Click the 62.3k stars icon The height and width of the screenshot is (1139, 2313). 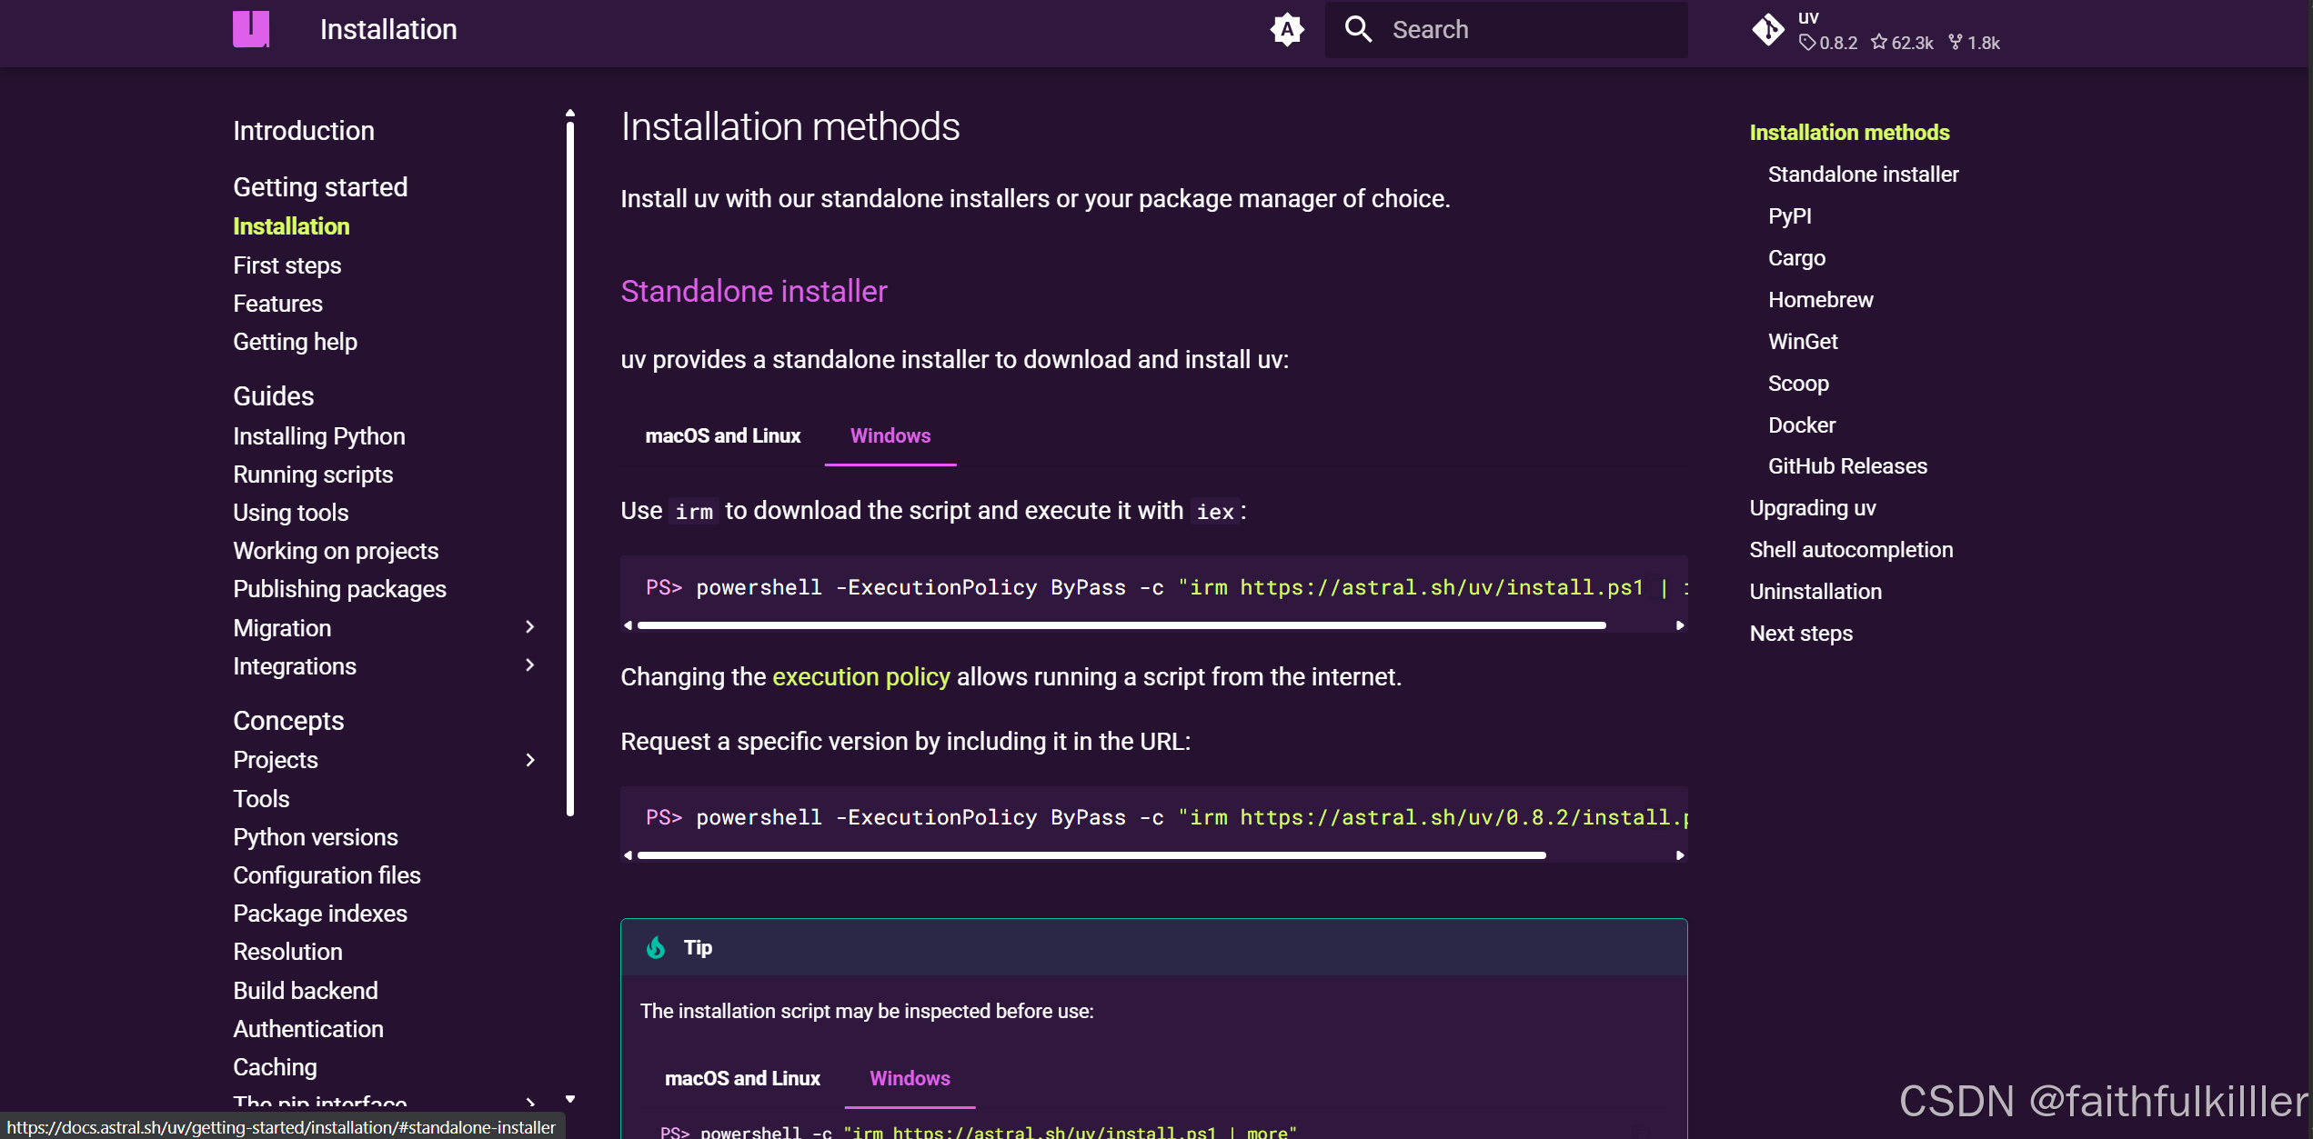(1879, 42)
